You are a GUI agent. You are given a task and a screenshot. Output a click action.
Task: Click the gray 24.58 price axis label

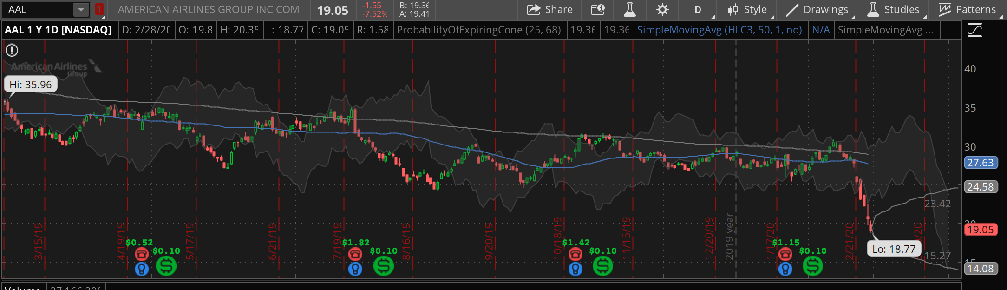(981, 187)
